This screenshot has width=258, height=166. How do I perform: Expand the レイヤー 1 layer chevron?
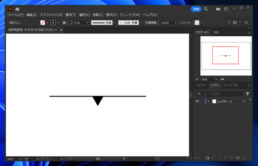(x=208, y=101)
